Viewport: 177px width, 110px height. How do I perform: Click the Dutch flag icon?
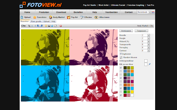tap(153, 12)
